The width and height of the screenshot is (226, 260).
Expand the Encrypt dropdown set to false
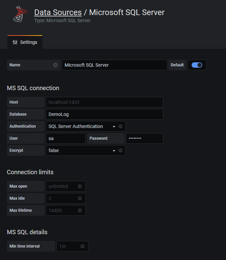click(82, 150)
